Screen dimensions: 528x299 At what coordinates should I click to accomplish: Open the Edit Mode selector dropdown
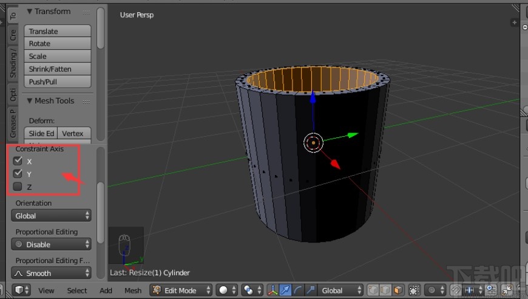(180, 290)
